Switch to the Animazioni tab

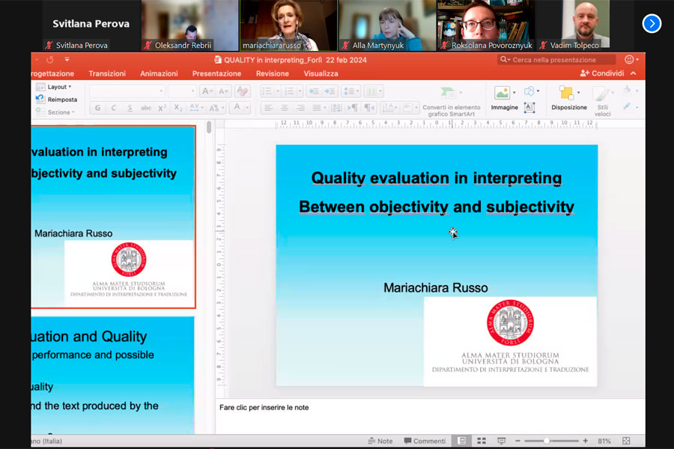click(x=159, y=74)
